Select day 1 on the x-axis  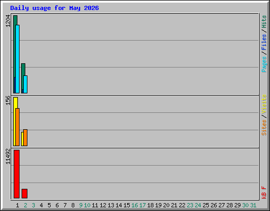17,205
